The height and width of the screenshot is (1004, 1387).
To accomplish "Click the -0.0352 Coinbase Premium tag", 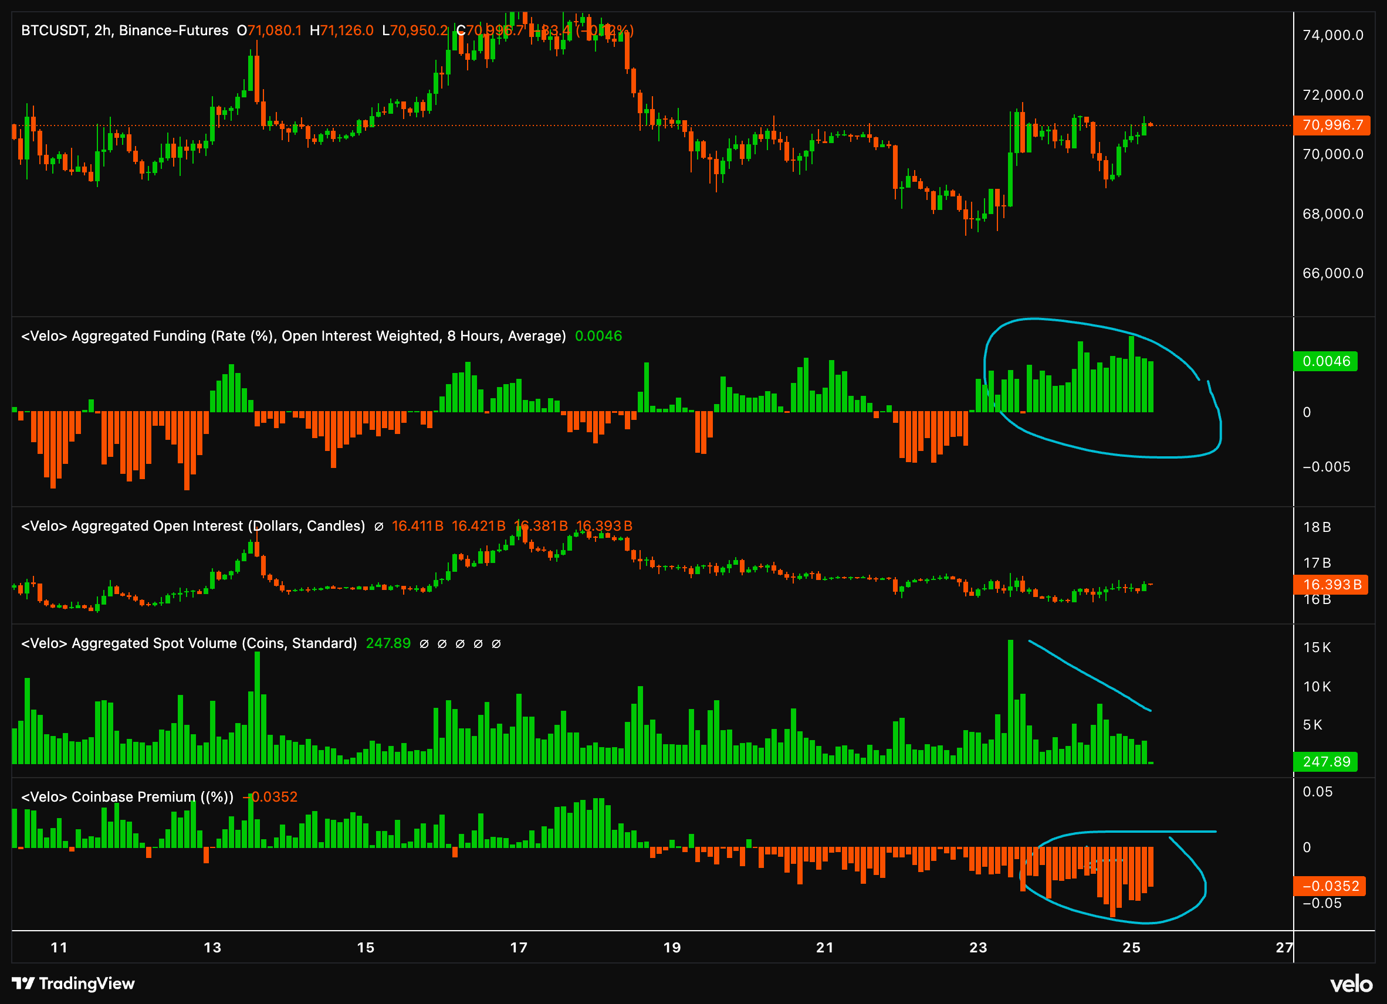I will [x=1328, y=886].
